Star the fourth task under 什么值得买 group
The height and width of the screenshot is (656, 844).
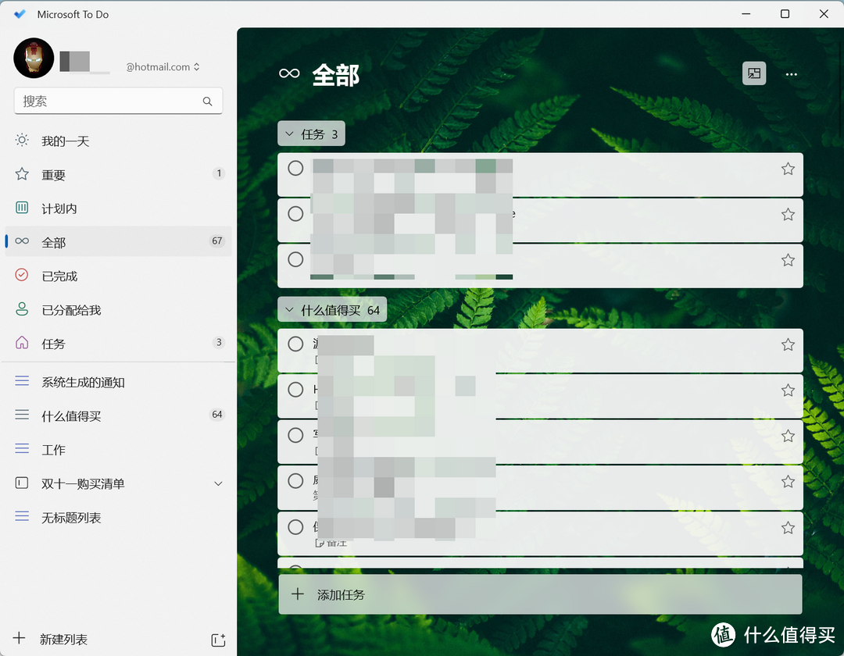788,481
